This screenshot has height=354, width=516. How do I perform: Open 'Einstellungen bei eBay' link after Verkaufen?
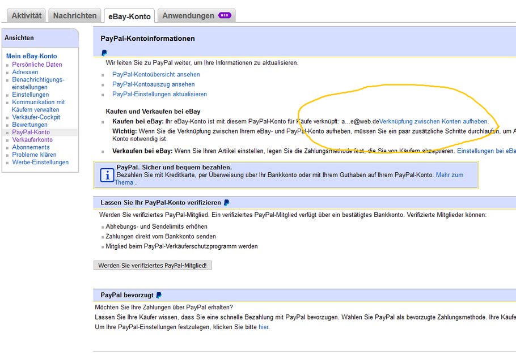tap(487, 151)
